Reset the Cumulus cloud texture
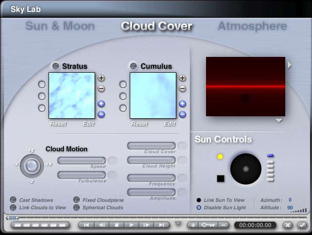Image resolution: width=312 pixels, height=235 pixels. coord(139,124)
